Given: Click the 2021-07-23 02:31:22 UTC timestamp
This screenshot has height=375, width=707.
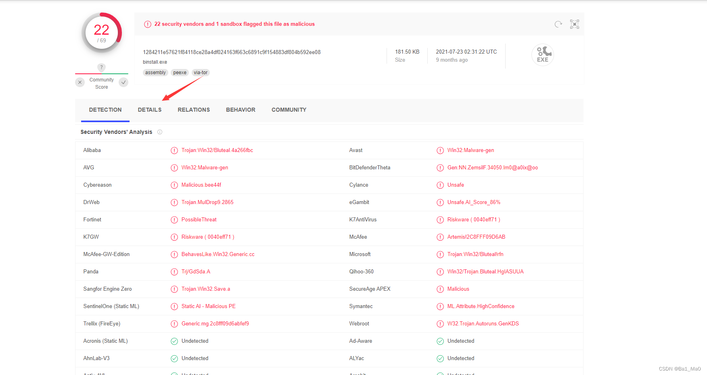Looking at the screenshot, I should (x=466, y=52).
